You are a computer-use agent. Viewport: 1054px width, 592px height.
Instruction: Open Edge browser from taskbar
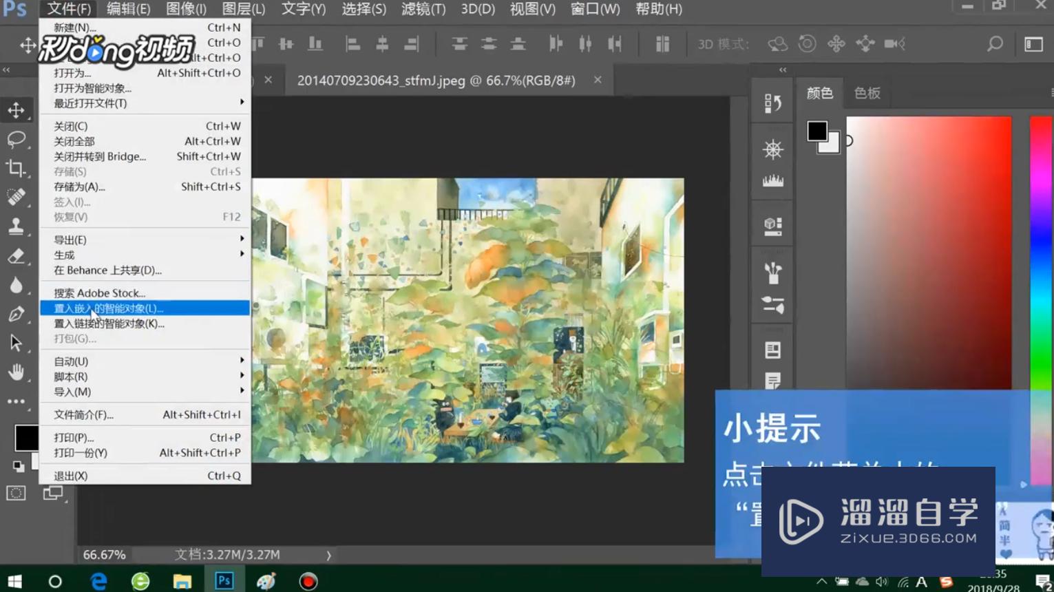click(x=98, y=581)
